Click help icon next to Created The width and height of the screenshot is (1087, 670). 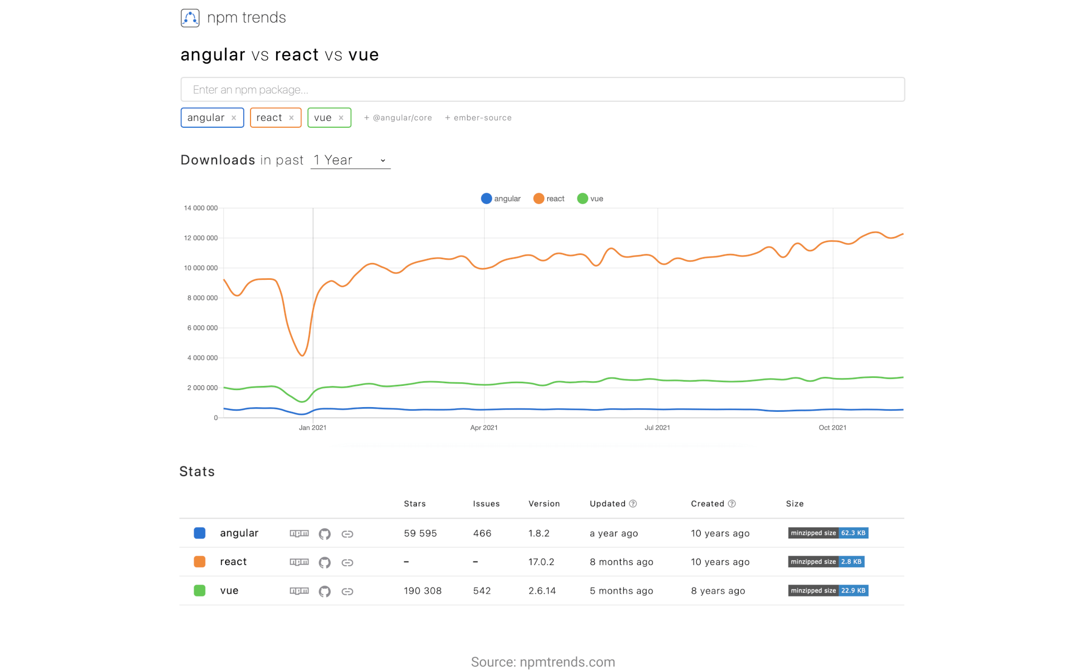(731, 504)
